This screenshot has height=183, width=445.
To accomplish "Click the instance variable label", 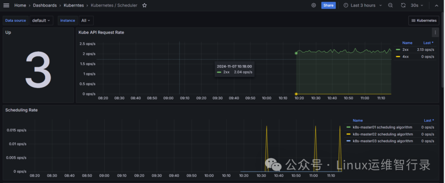I will pos(68,21).
